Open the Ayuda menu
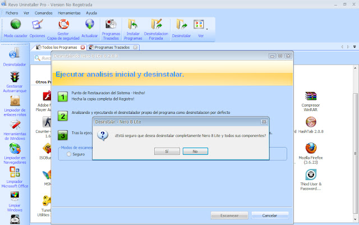Viewport: 359px width, 225px height. point(91,13)
